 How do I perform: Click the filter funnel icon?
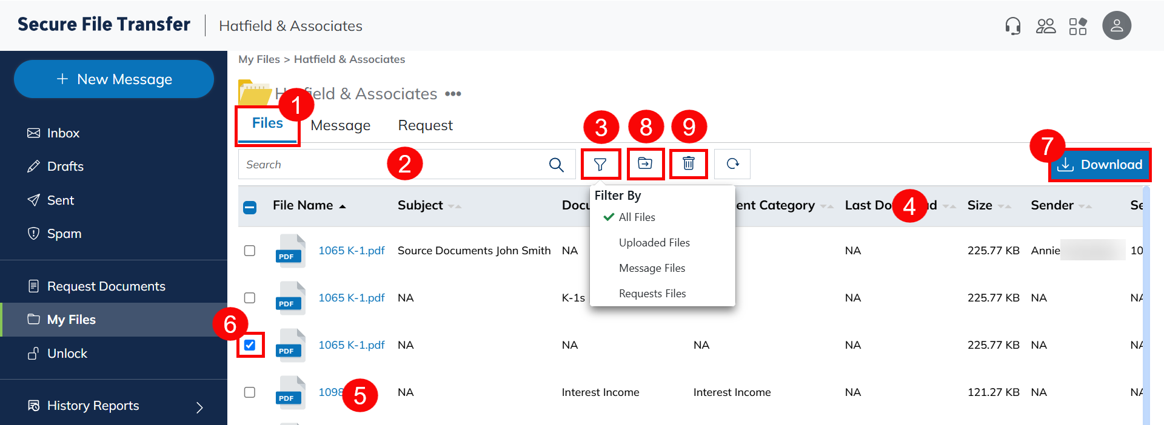600,164
